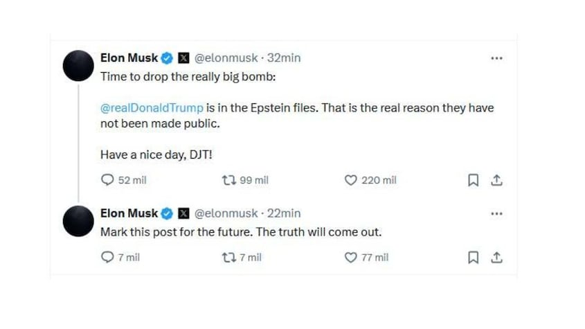Screen dimensions: 585x329
Task: Like the post with 77 mil likes
Action: pos(351,257)
